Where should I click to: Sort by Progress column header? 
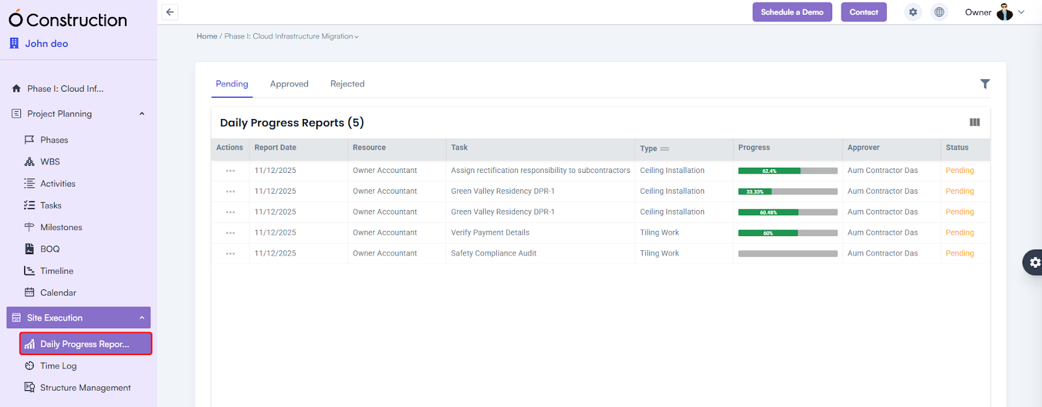pos(753,148)
